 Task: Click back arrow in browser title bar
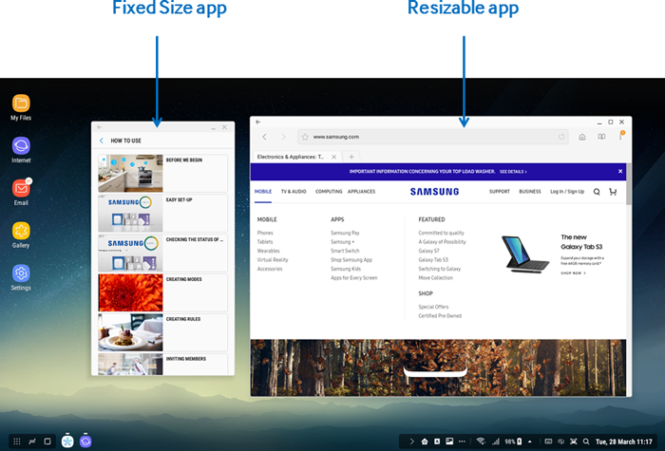(257, 122)
